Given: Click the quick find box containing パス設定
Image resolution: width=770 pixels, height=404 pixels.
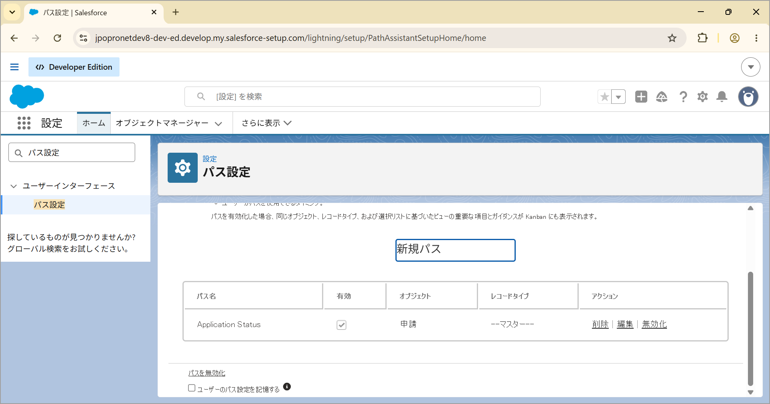Looking at the screenshot, I should pyautogui.click(x=72, y=152).
